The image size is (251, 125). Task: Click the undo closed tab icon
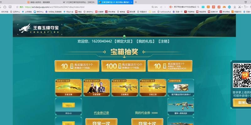point(245,7)
